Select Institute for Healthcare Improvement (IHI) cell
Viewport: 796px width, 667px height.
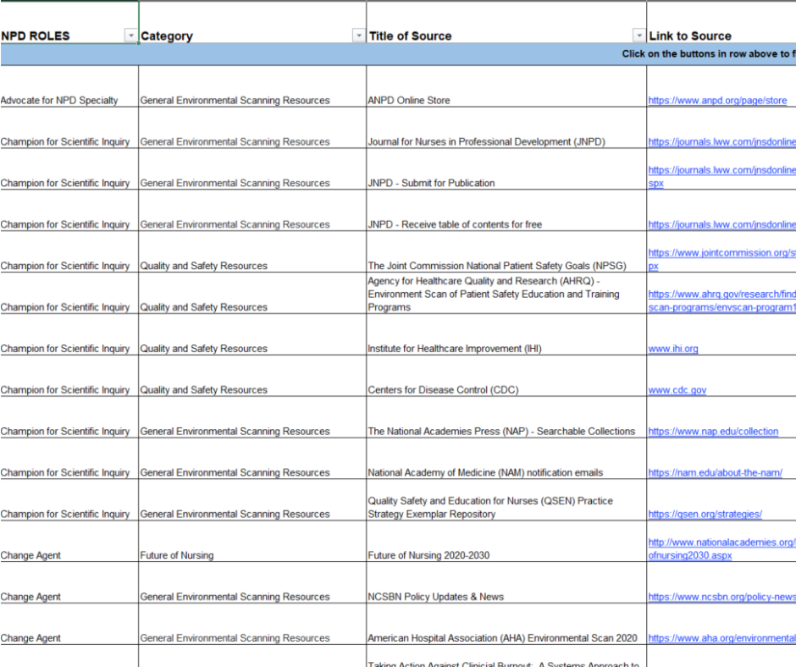tap(506, 334)
